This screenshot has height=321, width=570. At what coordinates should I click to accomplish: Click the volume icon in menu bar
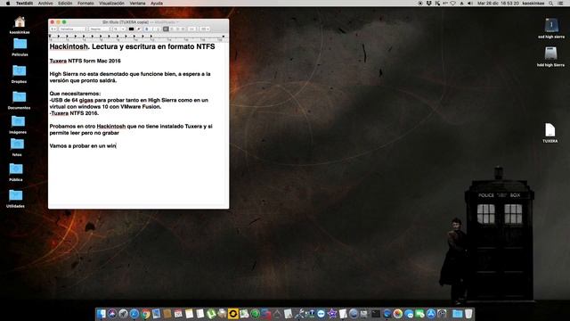pos(469,4)
